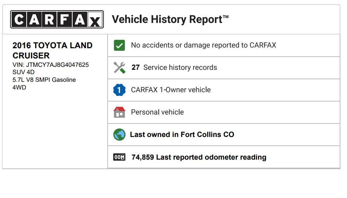Open No accidents or damage reported row

[224, 45]
